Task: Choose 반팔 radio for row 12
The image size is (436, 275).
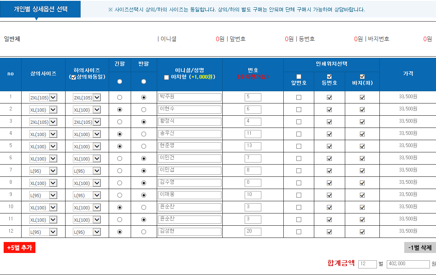Action: pos(144,232)
